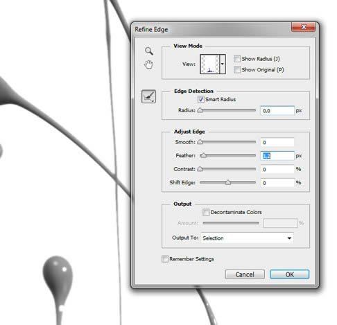Confirm with the OK button

[x=289, y=274]
